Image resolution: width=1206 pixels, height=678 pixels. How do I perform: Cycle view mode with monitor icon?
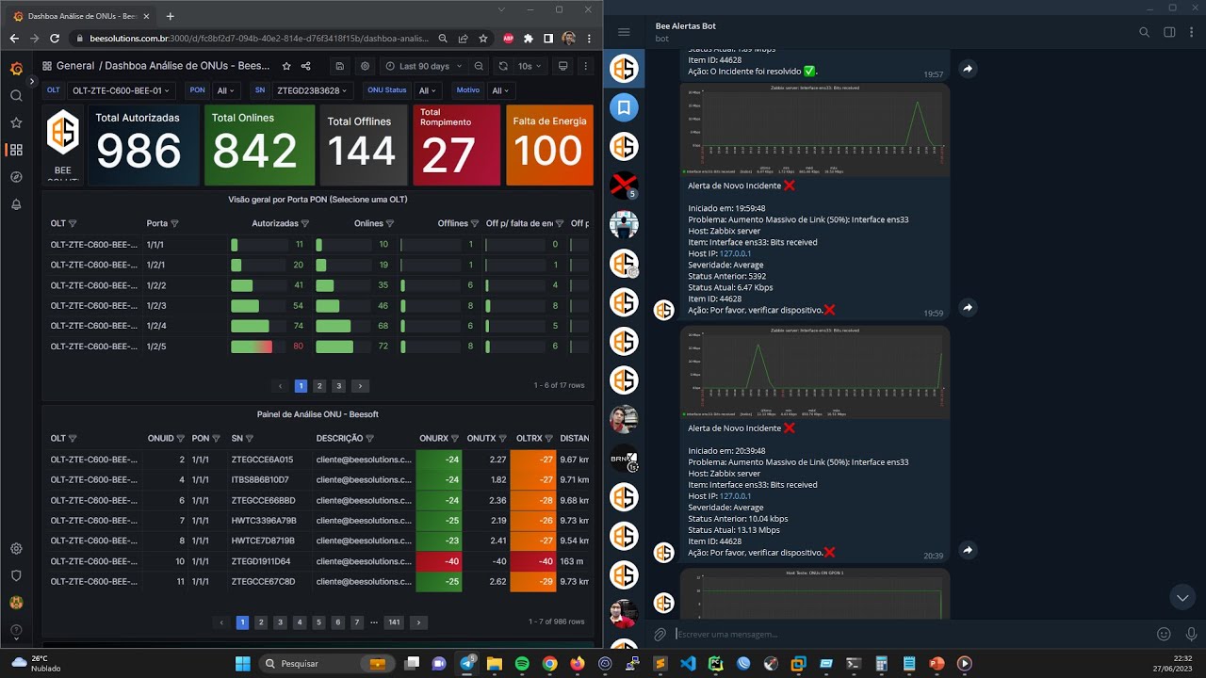(563, 66)
